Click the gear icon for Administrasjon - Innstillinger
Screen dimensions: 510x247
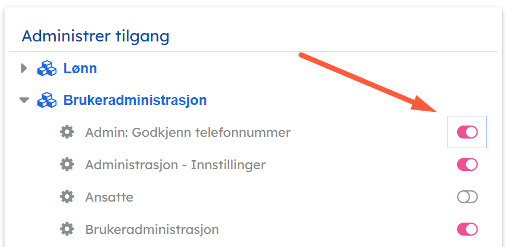coord(67,165)
